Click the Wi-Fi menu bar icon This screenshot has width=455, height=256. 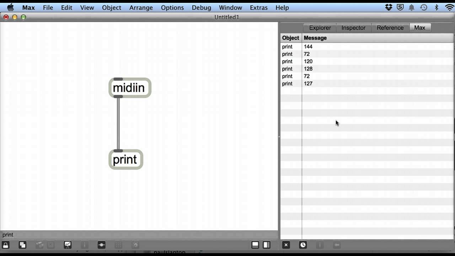(449, 7)
